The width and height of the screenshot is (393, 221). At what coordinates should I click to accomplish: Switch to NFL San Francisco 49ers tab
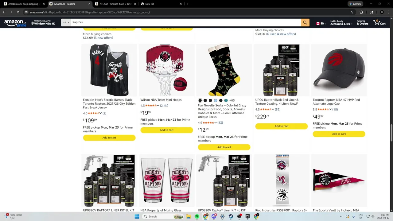(x=115, y=4)
